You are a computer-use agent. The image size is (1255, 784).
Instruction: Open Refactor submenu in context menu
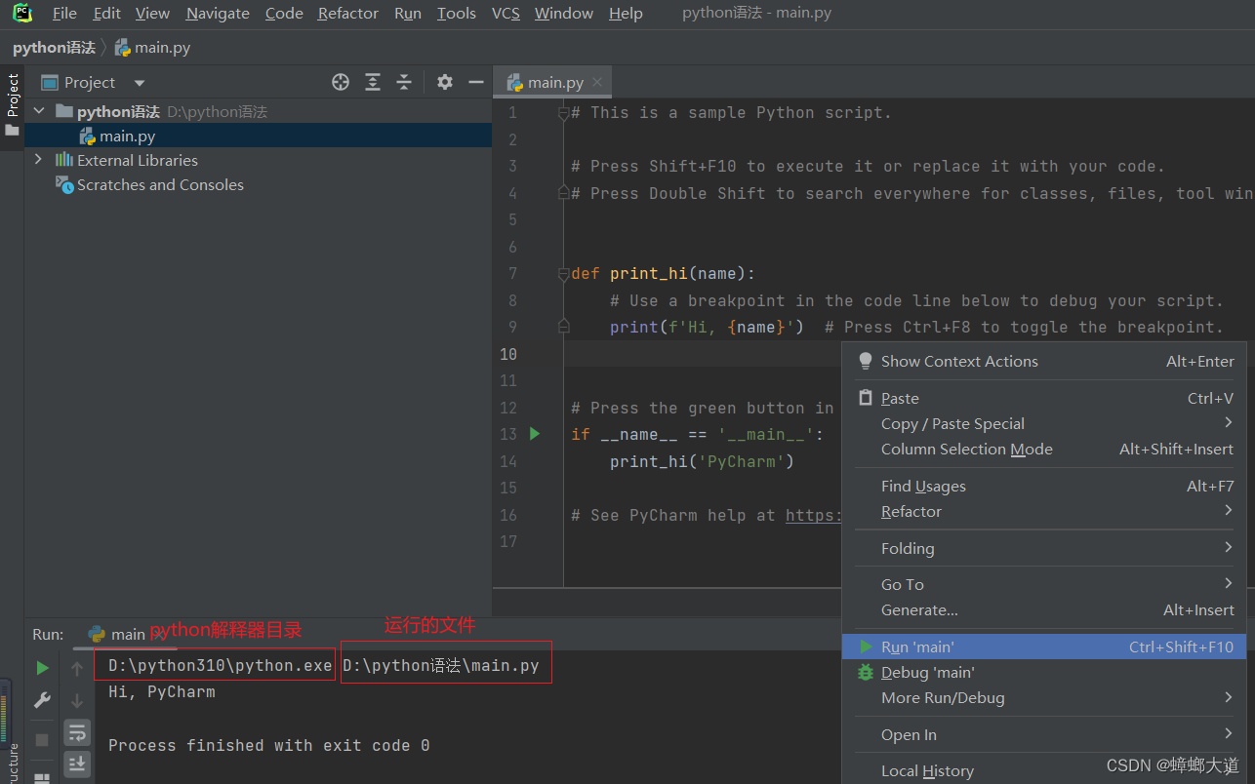[1044, 511]
